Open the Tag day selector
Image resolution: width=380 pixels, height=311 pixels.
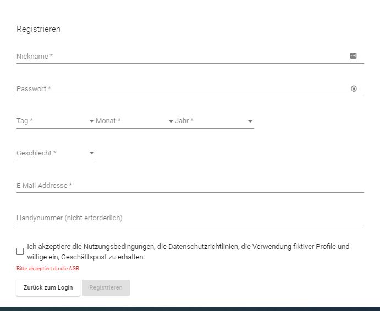coord(56,121)
